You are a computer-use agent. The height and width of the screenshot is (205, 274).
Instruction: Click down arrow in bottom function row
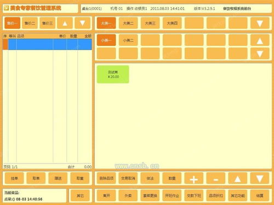260,178
